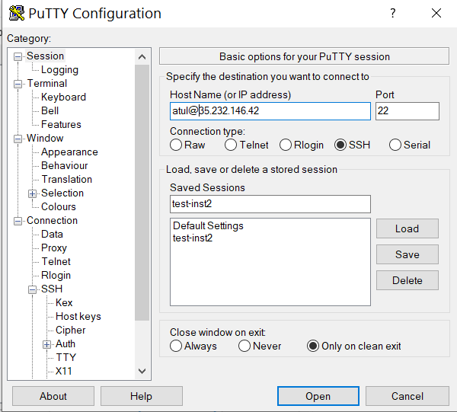457x412 pixels.
Task: Open the Bell category
Action: (50, 110)
